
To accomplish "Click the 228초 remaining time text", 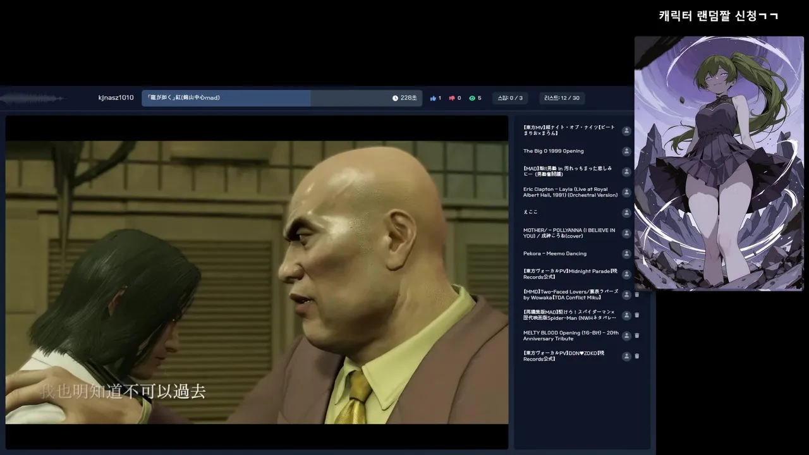I will 409,98.
